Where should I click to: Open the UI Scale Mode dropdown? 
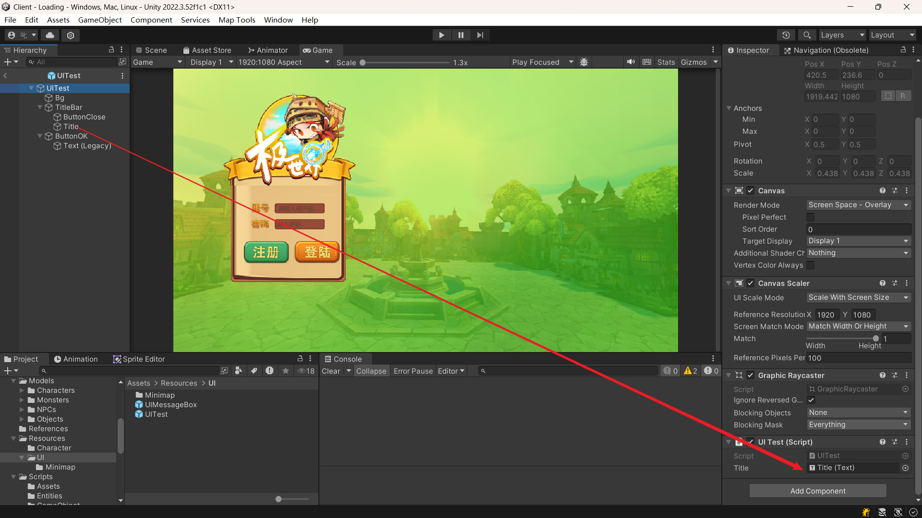pos(858,297)
